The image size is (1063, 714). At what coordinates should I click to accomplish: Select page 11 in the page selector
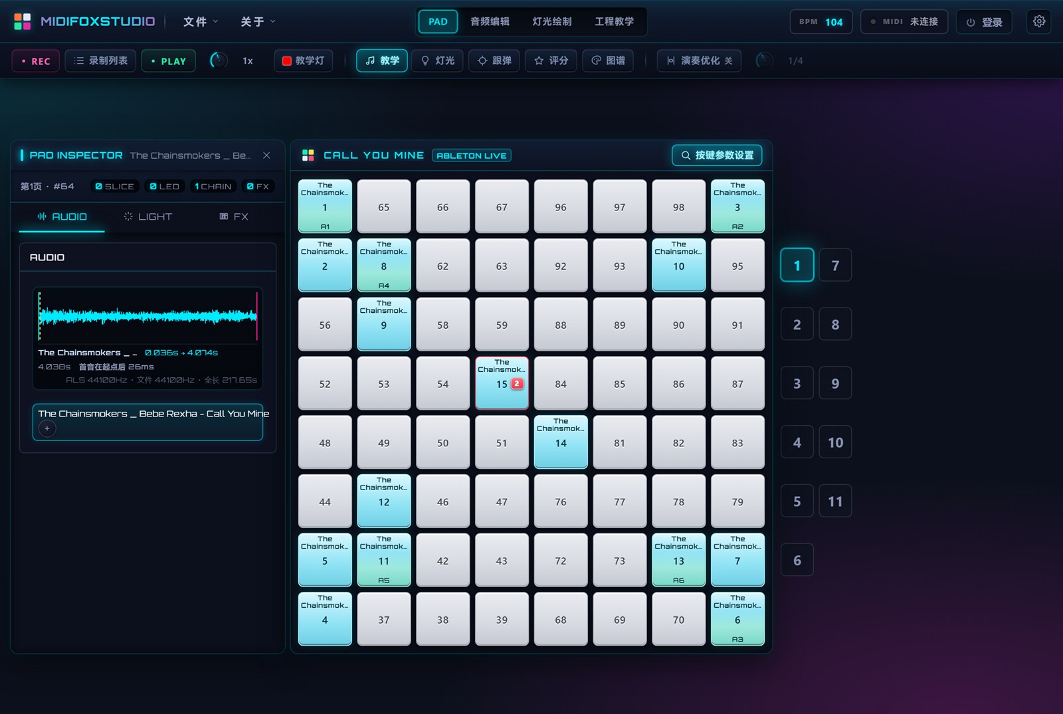point(835,501)
